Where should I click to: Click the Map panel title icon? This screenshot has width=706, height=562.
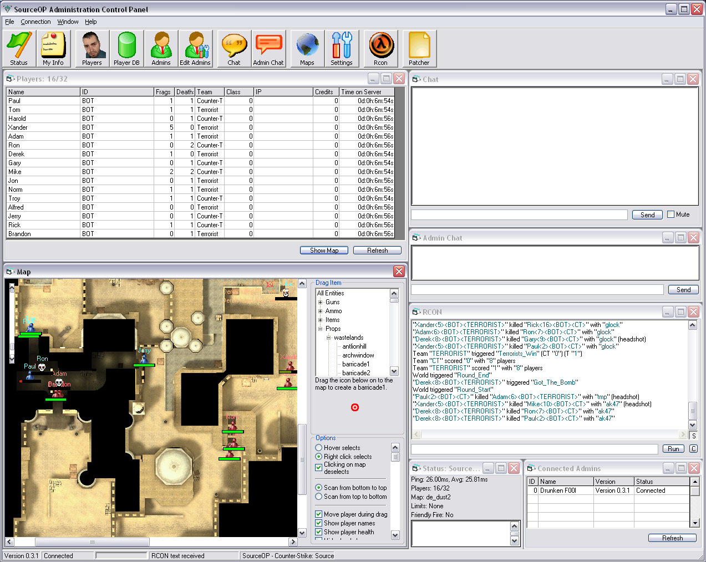coord(10,272)
